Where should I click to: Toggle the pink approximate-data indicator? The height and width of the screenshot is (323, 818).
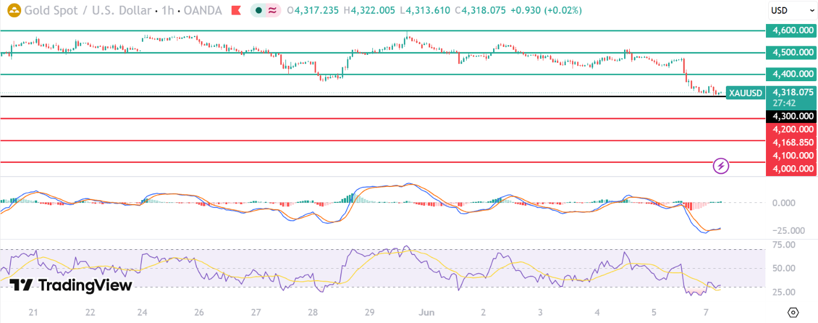click(272, 10)
